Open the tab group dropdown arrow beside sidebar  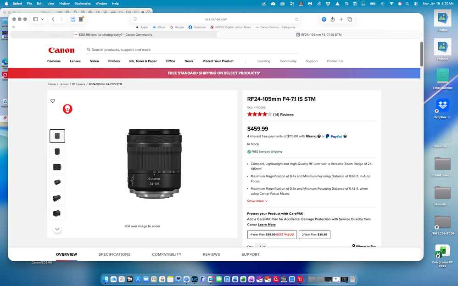pyautogui.click(x=43, y=19)
